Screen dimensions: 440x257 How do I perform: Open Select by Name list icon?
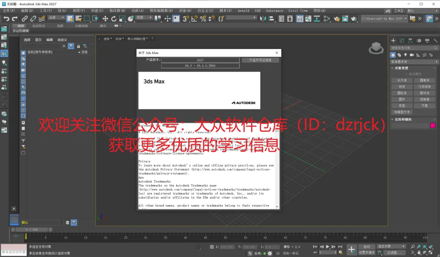[x=78, y=18]
